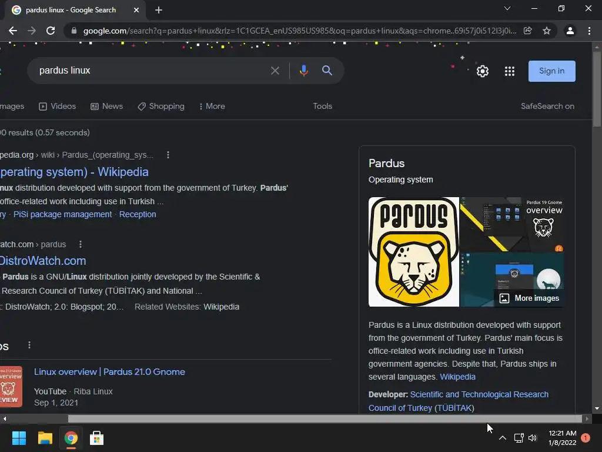Screen dimensions: 602x452
Task: Open PiSi package management sublink
Action: 62,214
